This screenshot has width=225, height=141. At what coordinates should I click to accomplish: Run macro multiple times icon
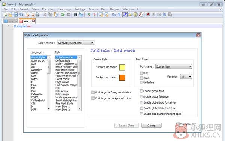click(164, 15)
